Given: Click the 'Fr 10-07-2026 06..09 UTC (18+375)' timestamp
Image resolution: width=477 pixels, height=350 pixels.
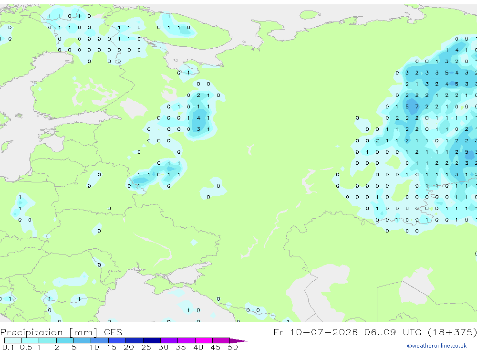Looking at the screenshot, I should (x=375, y=332).
